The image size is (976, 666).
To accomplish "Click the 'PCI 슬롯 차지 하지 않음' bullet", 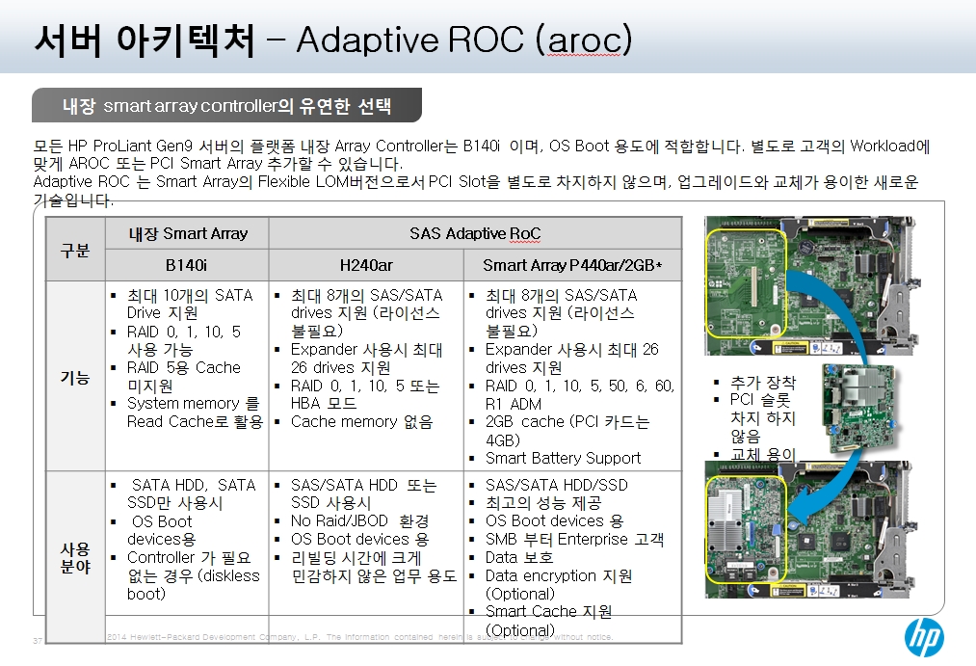I will [762, 417].
